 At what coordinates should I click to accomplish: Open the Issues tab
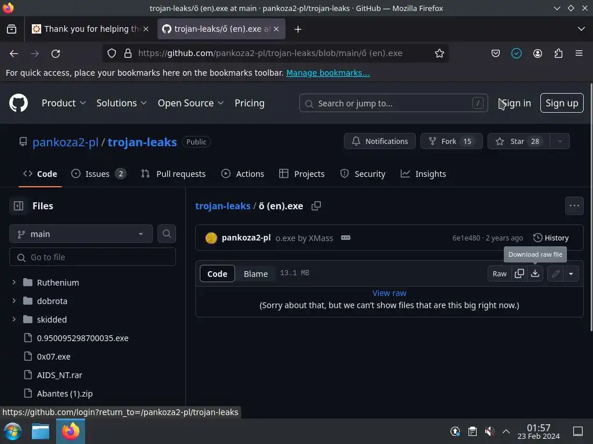(98, 173)
